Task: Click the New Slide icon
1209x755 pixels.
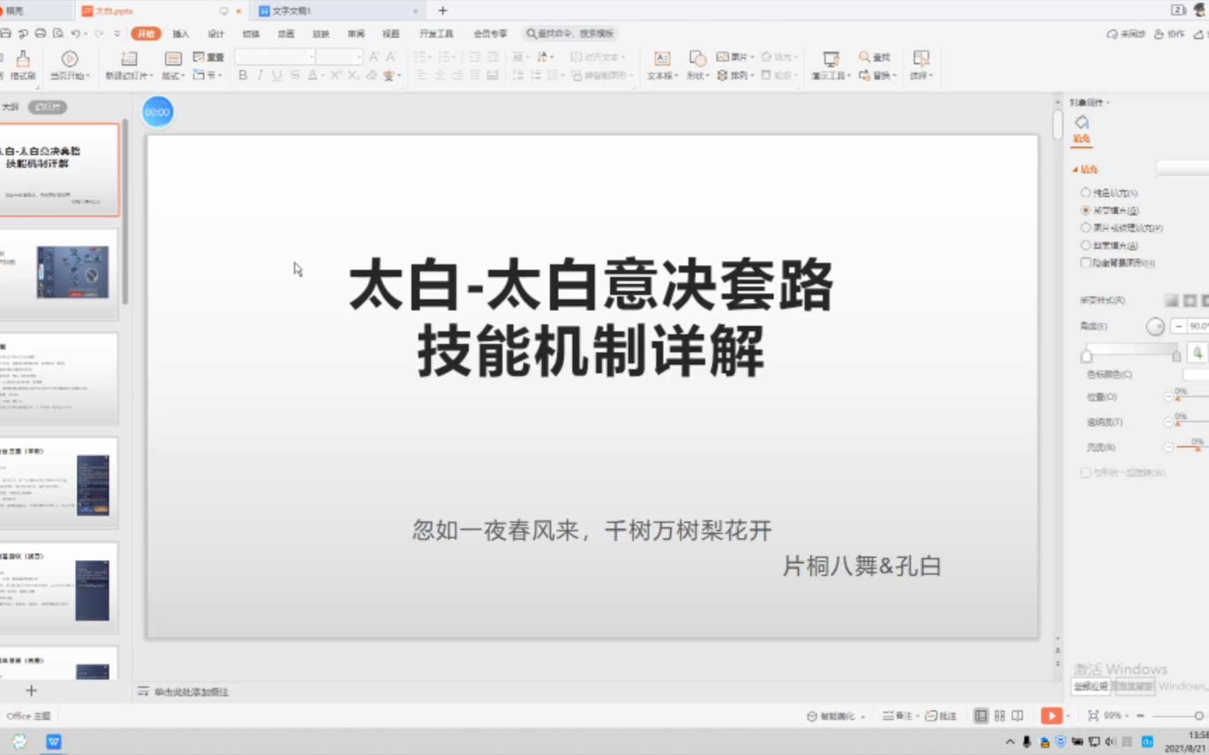Action: coord(129,59)
